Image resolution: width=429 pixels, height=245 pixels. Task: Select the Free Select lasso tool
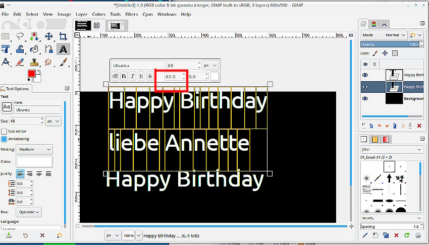20,36
